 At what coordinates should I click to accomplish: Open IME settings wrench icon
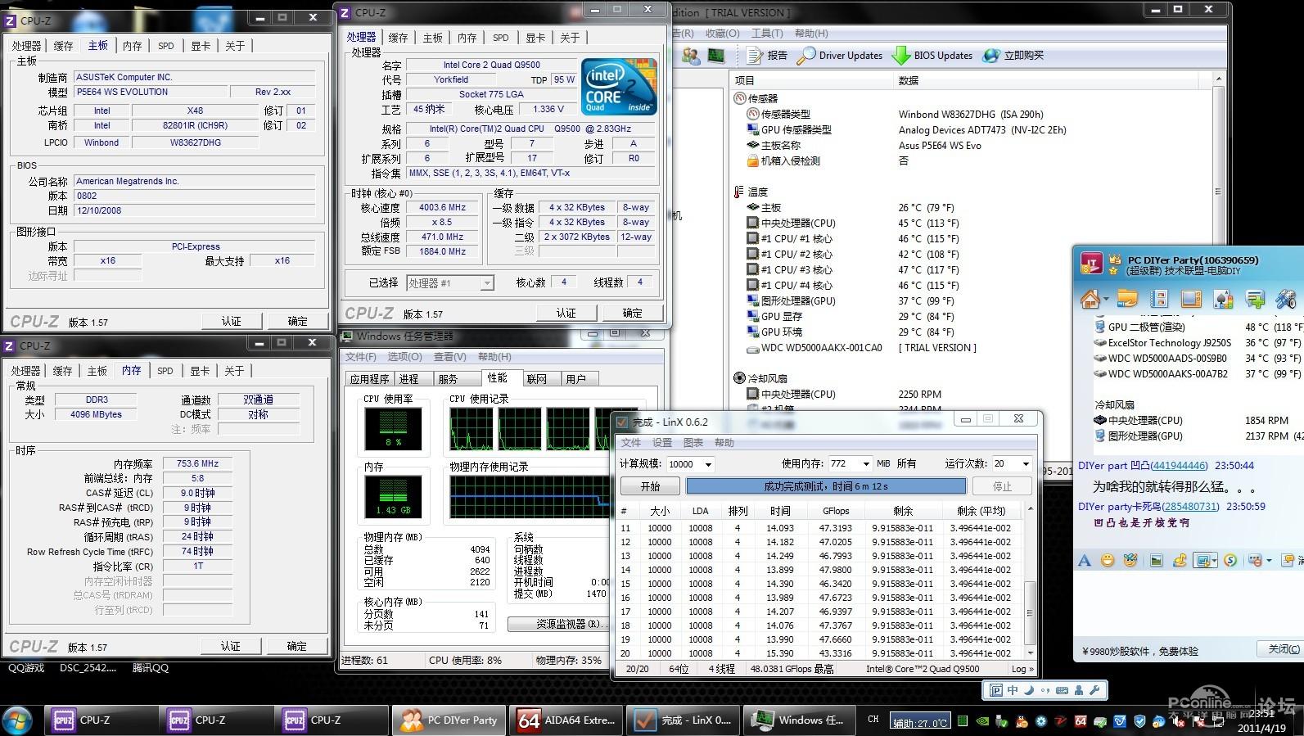pyautogui.click(x=1094, y=690)
